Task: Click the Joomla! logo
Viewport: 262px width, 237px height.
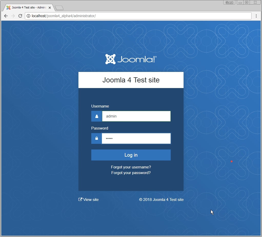Action: pos(131,59)
